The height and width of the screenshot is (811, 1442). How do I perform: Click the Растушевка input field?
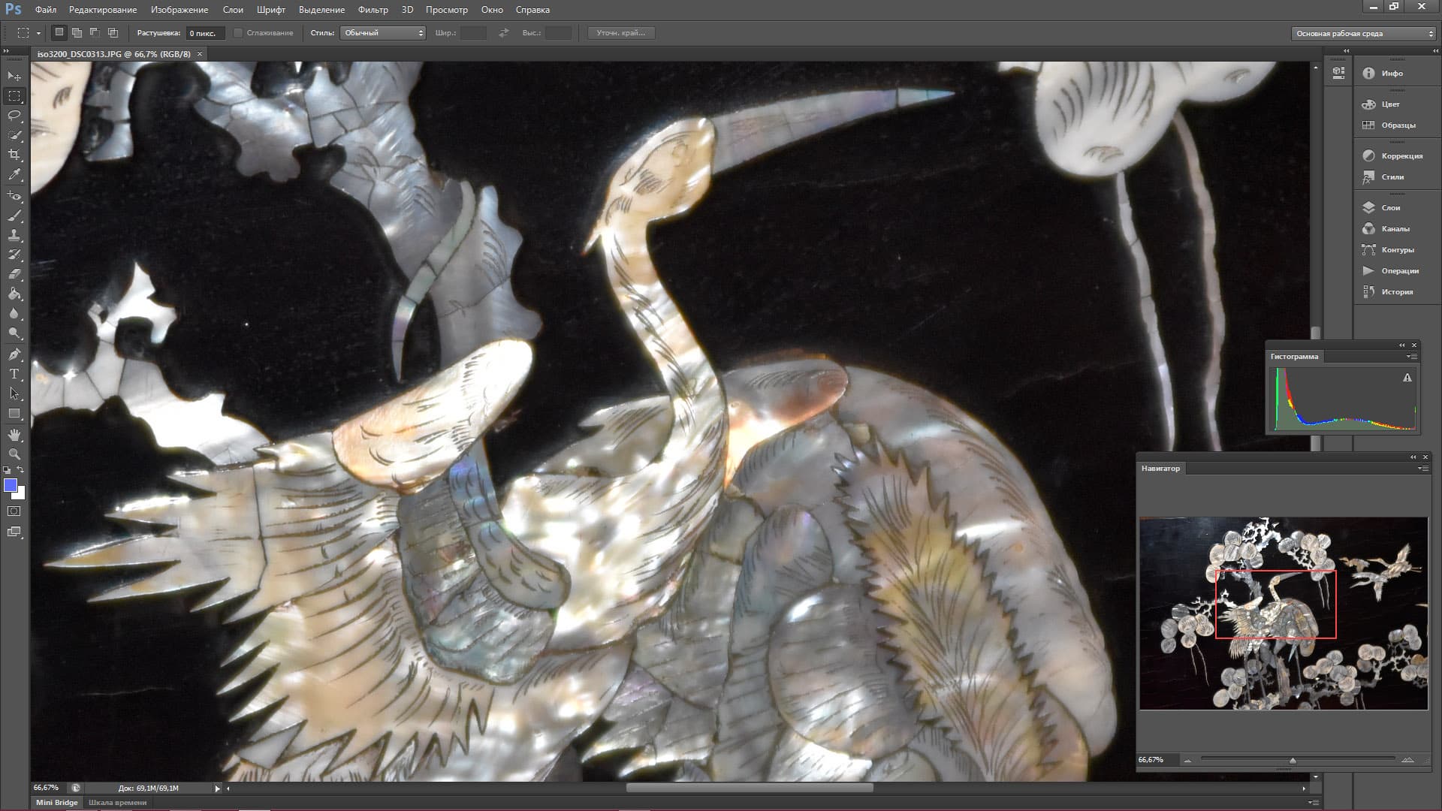pos(204,33)
